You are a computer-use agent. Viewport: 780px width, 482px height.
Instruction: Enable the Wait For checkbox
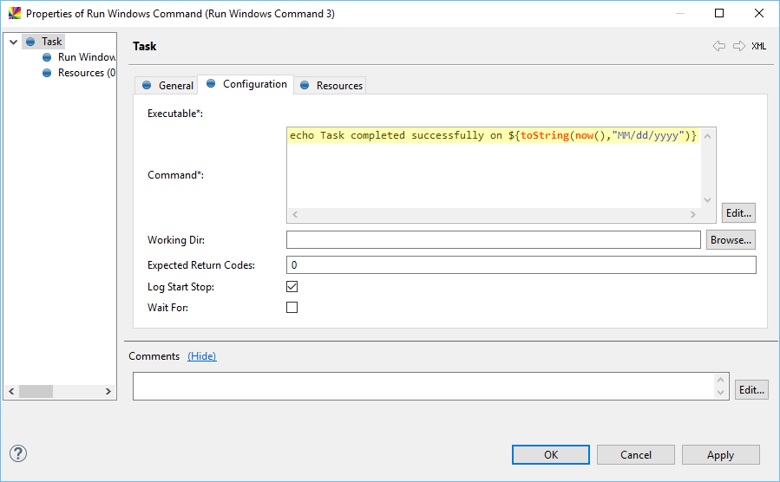click(x=292, y=307)
